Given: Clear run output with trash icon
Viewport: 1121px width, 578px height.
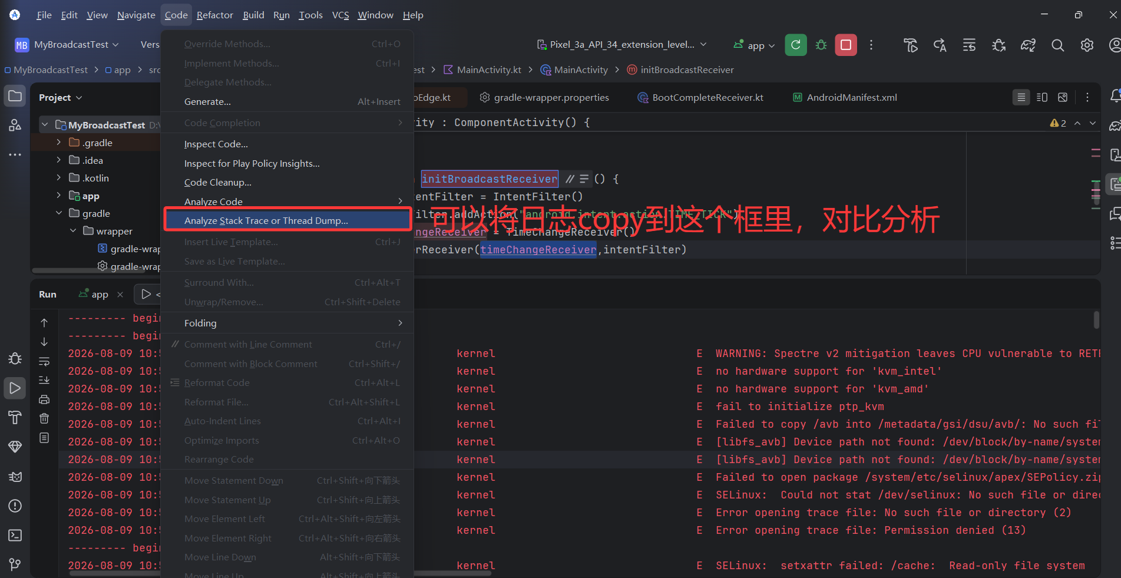Looking at the screenshot, I should [44, 418].
